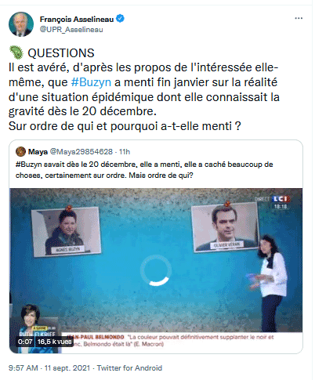315x380 pixels.
Task: Click the microbe emoji before QUESTIONS
Action: click(x=16, y=52)
